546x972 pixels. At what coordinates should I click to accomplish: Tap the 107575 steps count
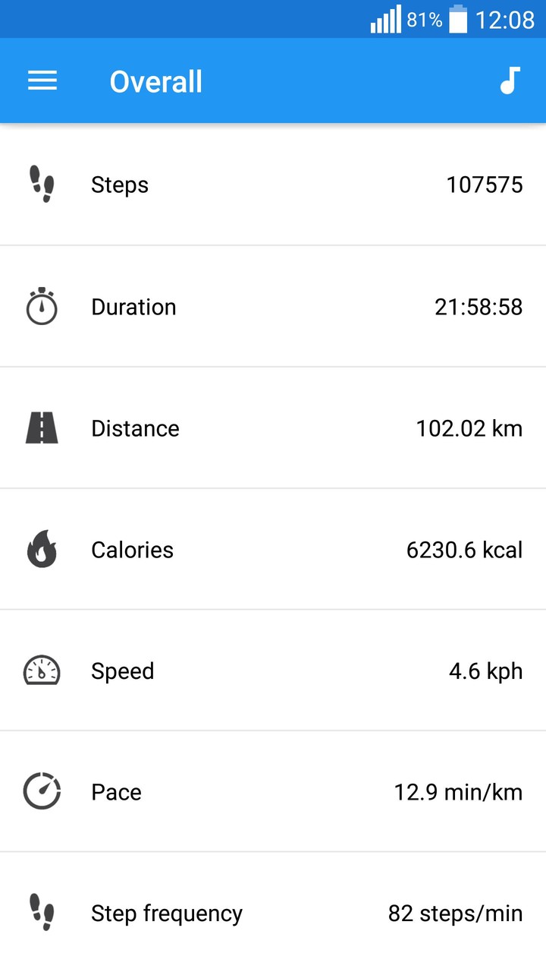tap(485, 185)
